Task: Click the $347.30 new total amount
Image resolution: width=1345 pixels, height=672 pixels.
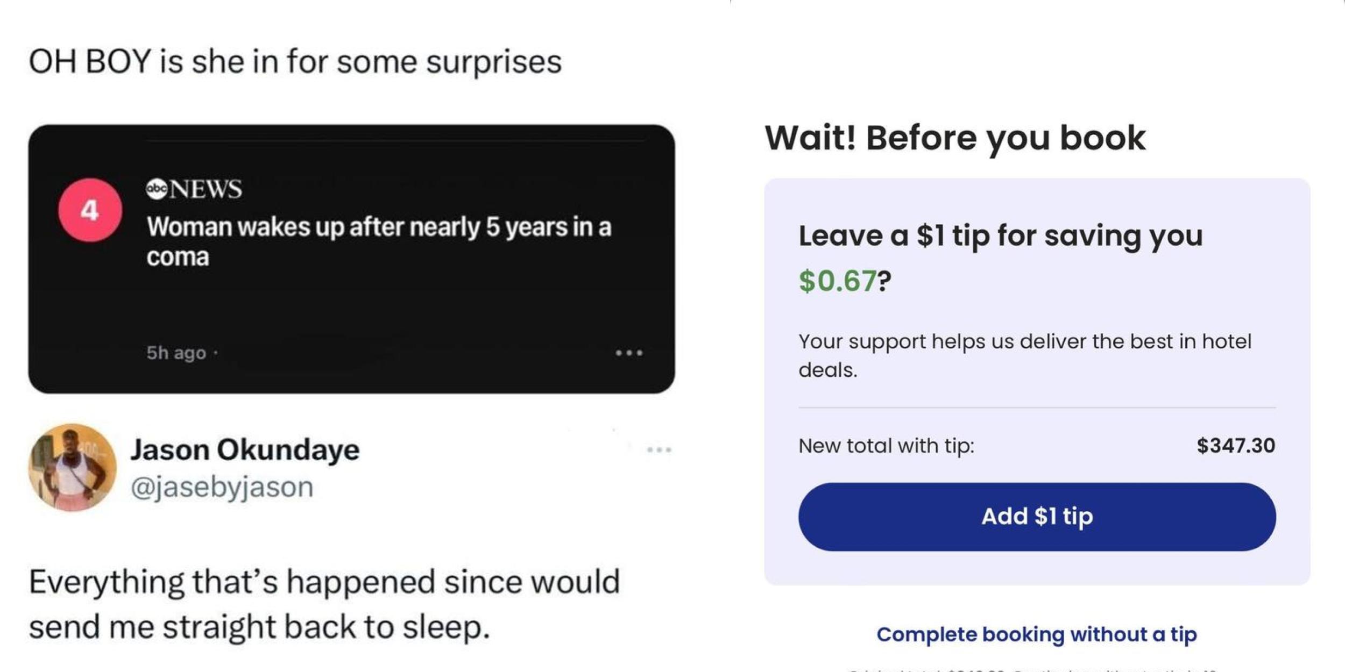Action: coord(1235,446)
